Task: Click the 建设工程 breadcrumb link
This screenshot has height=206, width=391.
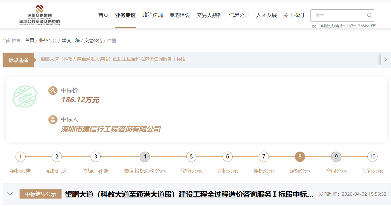Action: 70,41
